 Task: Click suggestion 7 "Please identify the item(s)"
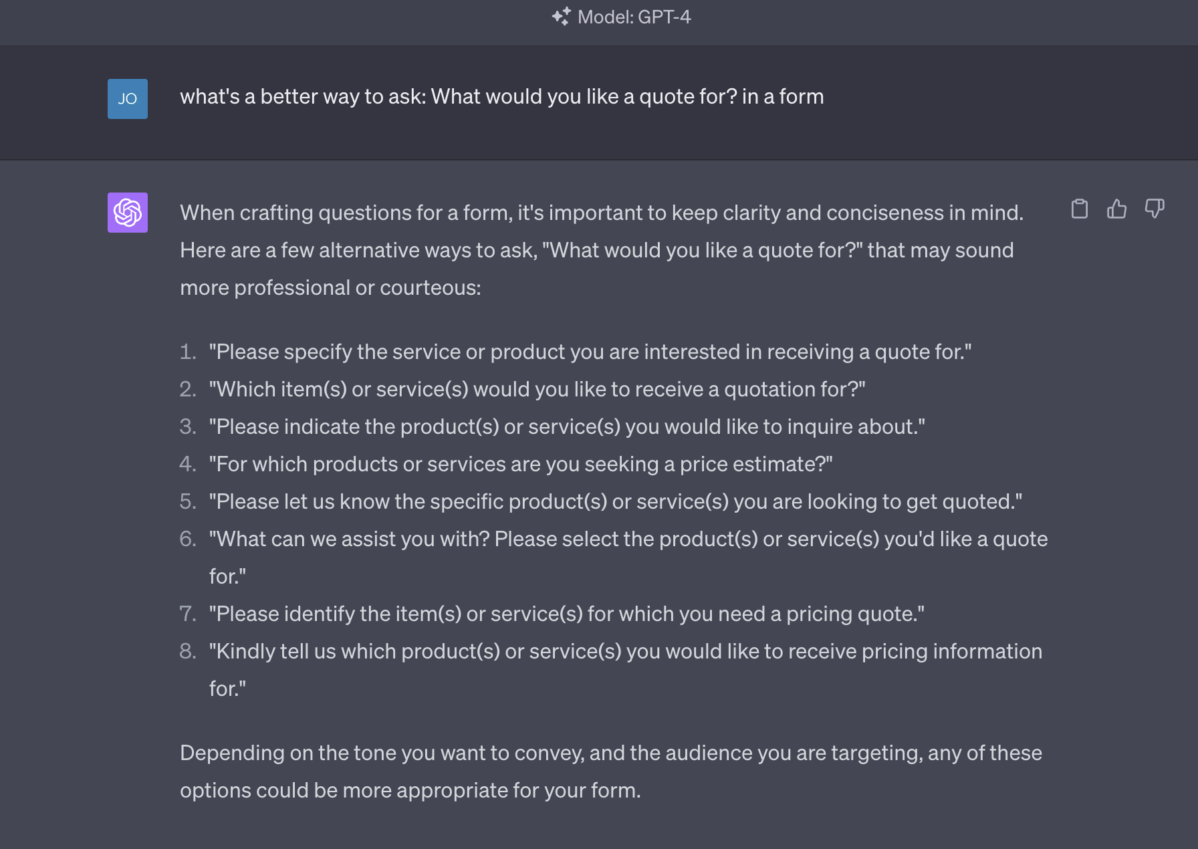(x=566, y=614)
